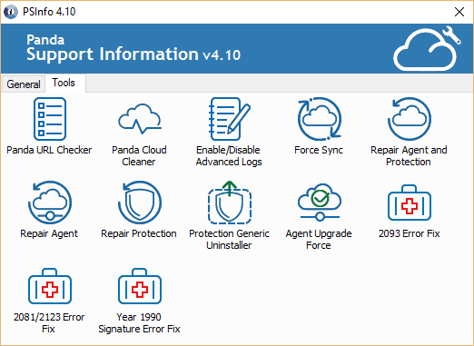Image resolution: width=474 pixels, height=346 pixels.
Task: Close the PSInfo 4.10 window
Action: pos(459,12)
